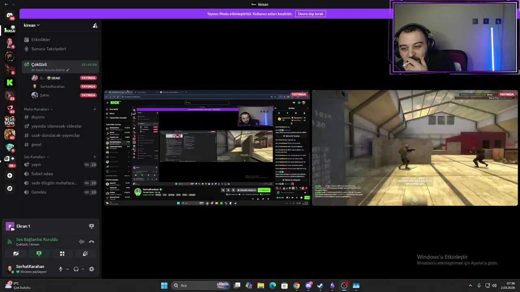Open Microsoft Store from taskbar
The height and width of the screenshot is (292, 520).
point(285,286)
